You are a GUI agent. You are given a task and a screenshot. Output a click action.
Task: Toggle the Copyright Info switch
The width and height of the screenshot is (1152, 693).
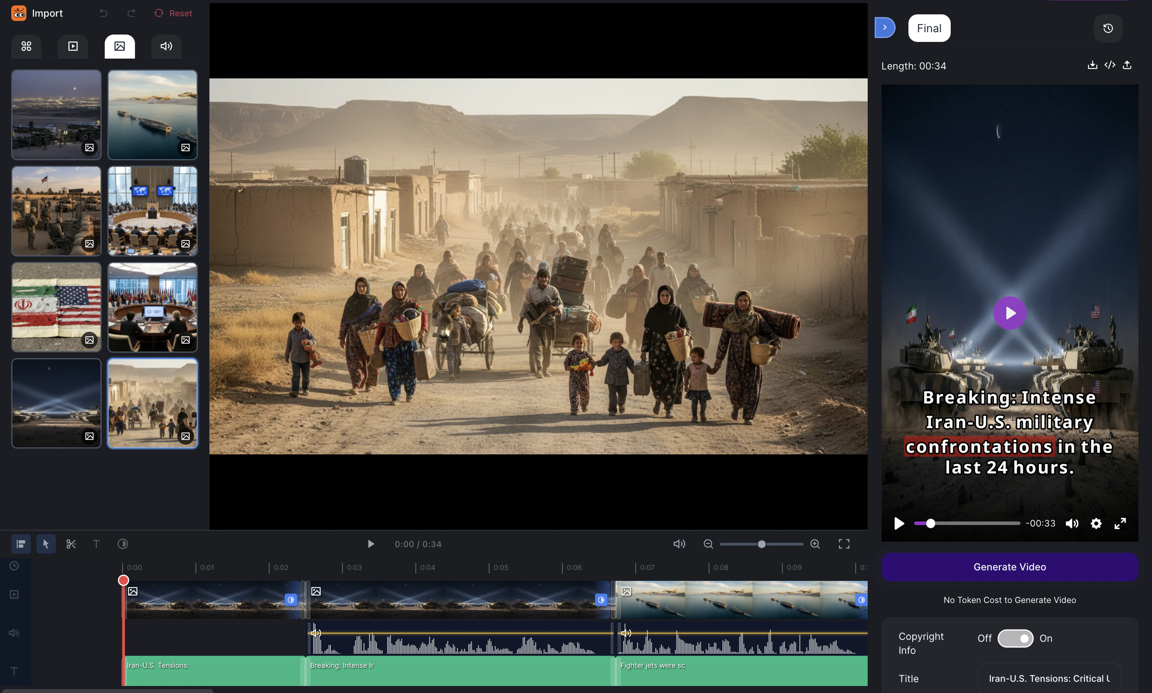[x=1015, y=638]
